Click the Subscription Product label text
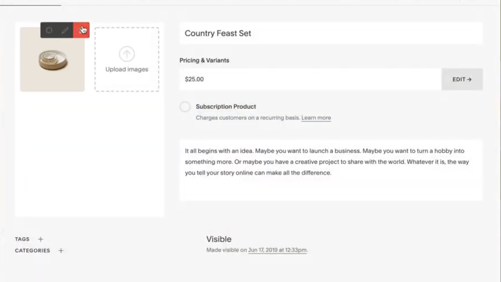This screenshot has height=282, width=501. click(x=226, y=107)
